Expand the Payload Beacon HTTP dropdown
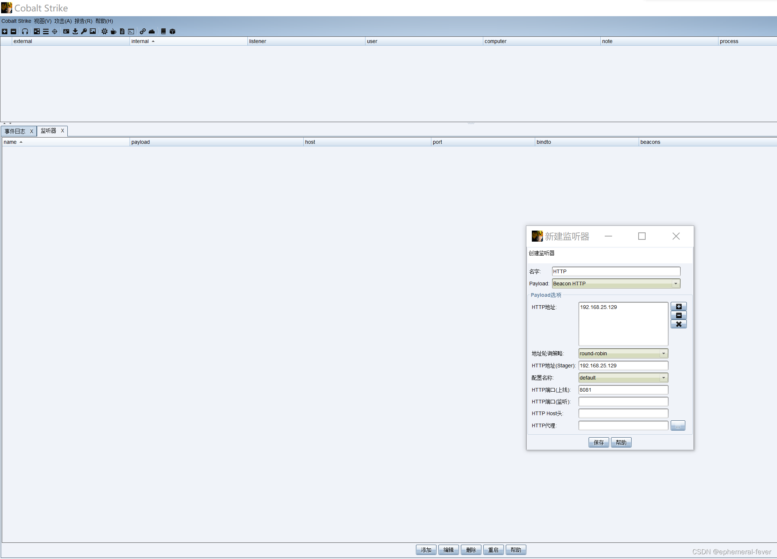Viewport: 777px width, 559px height. click(x=675, y=284)
